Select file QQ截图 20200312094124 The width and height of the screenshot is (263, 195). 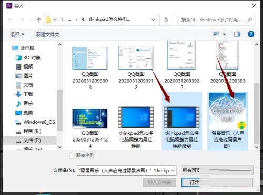click(x=90, y=128)
